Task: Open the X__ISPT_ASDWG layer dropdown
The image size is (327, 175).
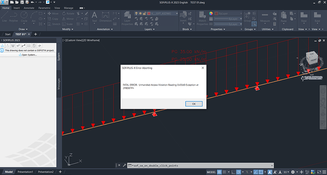Action: (156, 14)
